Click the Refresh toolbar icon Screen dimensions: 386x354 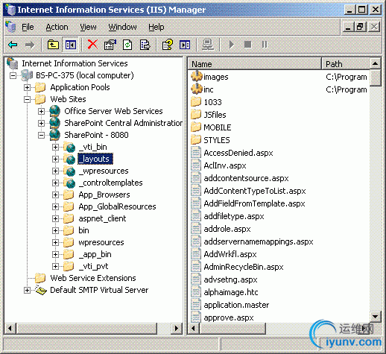pyautogui.click(x=127, y=45)
